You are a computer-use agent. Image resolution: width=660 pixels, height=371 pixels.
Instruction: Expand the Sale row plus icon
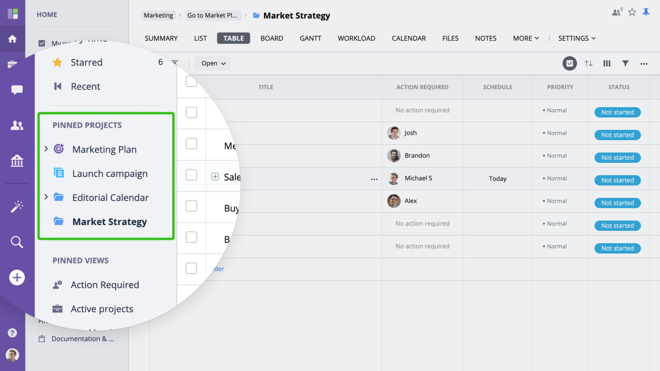[215, 176]
